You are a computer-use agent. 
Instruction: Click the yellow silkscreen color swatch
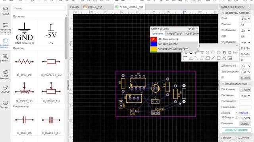[154, 49]
